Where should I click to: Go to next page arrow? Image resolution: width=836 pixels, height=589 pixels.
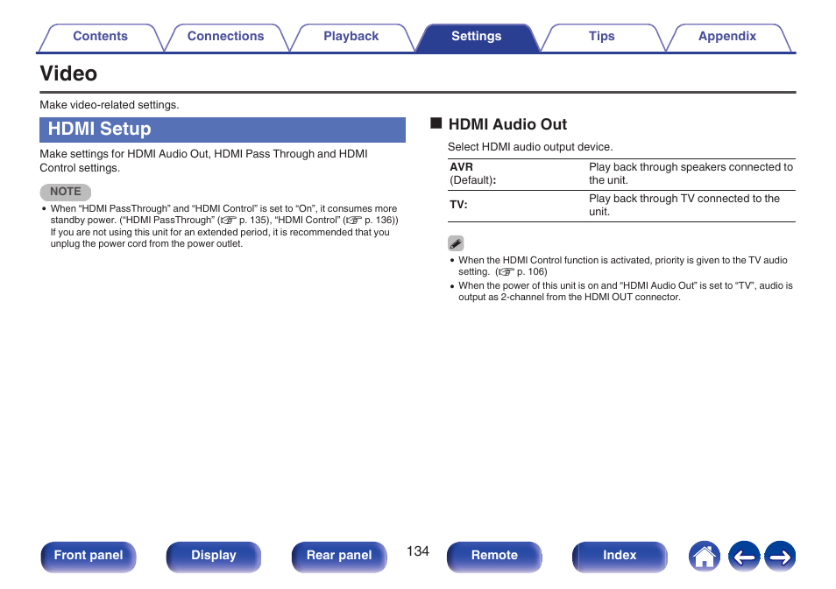pyautogui.click(x=780, y=557)
